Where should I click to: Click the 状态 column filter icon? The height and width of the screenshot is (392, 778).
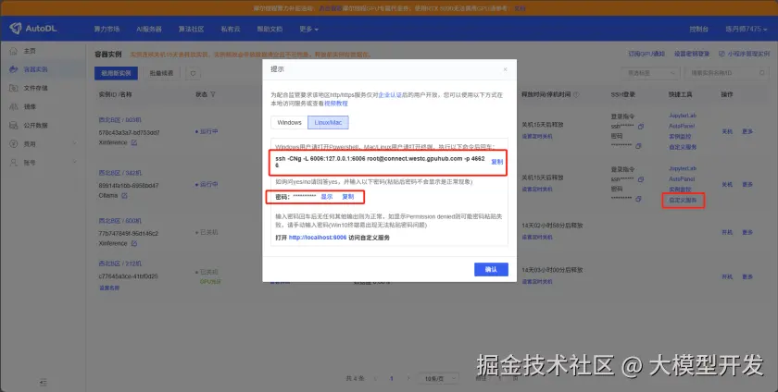pyautogui.click(x=213, y=94)
